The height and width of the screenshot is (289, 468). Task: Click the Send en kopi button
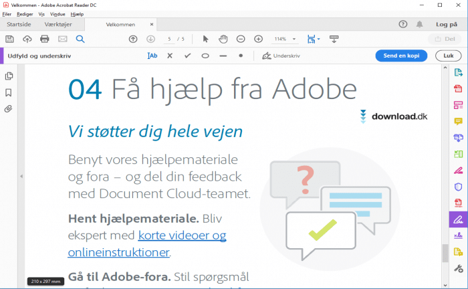(401, 56)
